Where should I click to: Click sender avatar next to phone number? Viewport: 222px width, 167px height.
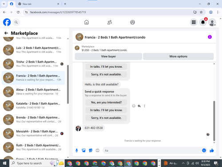click(78, 128)
